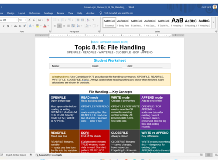
Task: Click the Multilevel List icon
Action: [x=70, y=20]
